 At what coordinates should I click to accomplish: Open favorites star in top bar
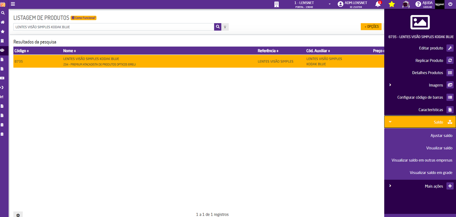coord(391,4)
